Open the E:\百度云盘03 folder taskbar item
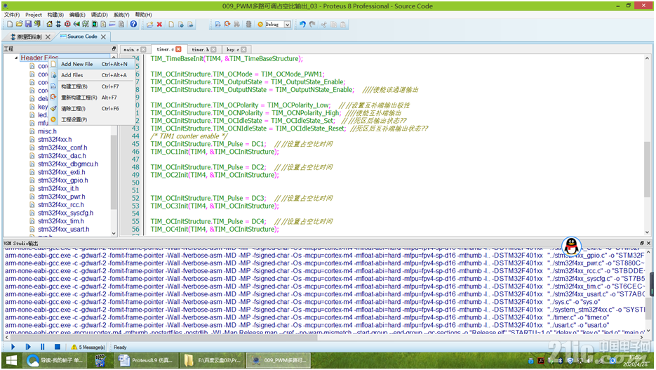The image size is (656, 370). (x=213, y=360)
